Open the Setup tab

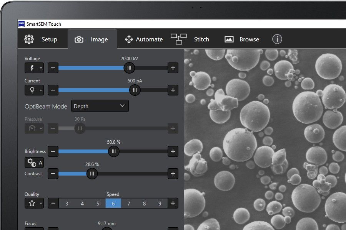(x=41, y=39)
